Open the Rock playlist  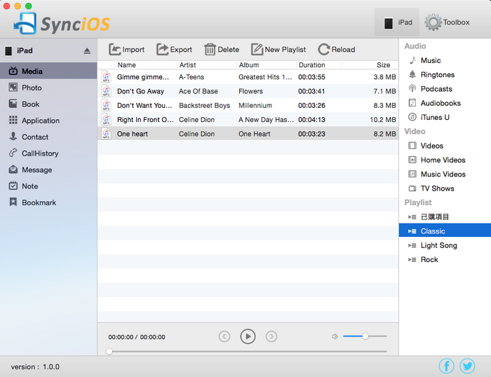click(x=445, y=259)
